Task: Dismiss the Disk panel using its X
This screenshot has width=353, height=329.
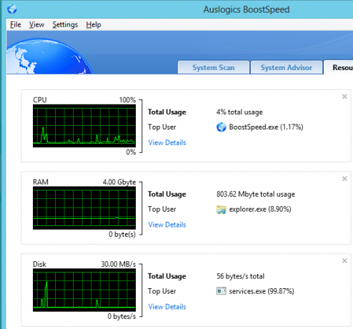Action: tap(344, 260)
